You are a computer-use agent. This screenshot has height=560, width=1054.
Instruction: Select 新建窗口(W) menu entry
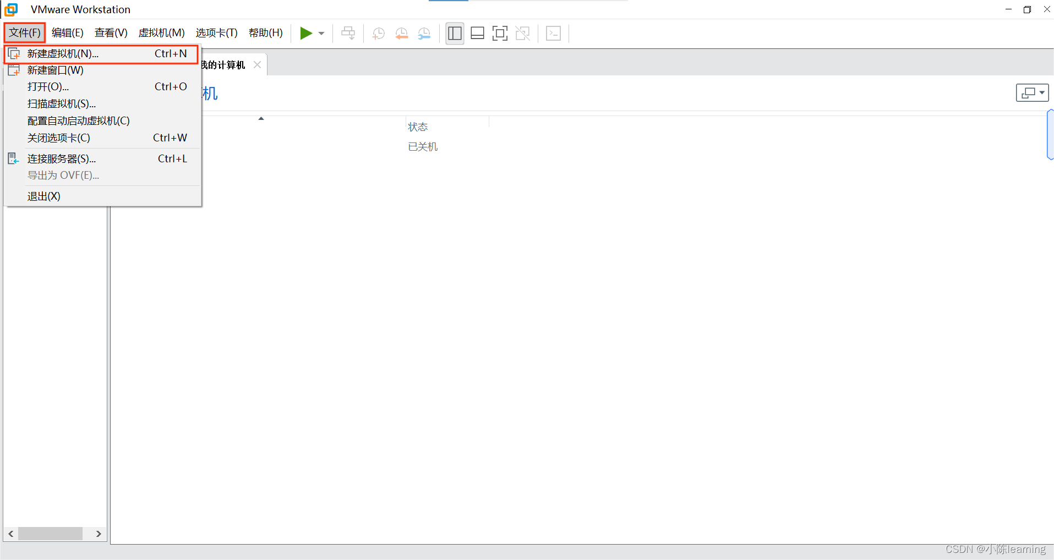[101, 70]
